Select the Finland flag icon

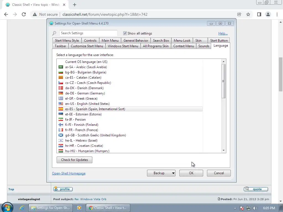click(61, 124)
